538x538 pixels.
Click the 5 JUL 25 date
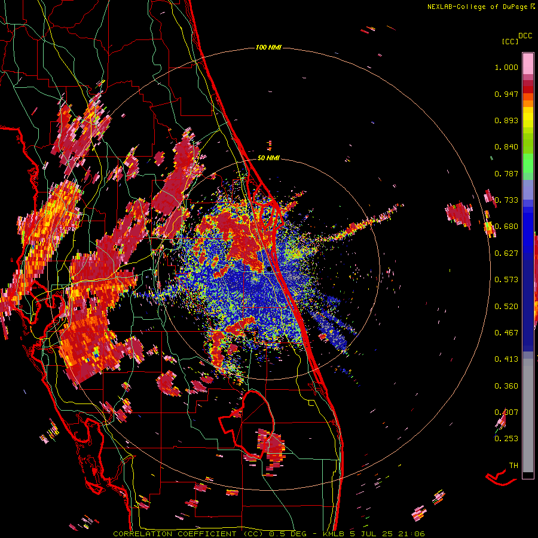pos(372,534)
